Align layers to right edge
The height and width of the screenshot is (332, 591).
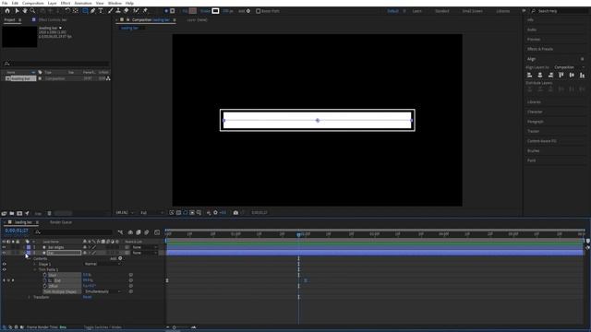click(550, 76)
